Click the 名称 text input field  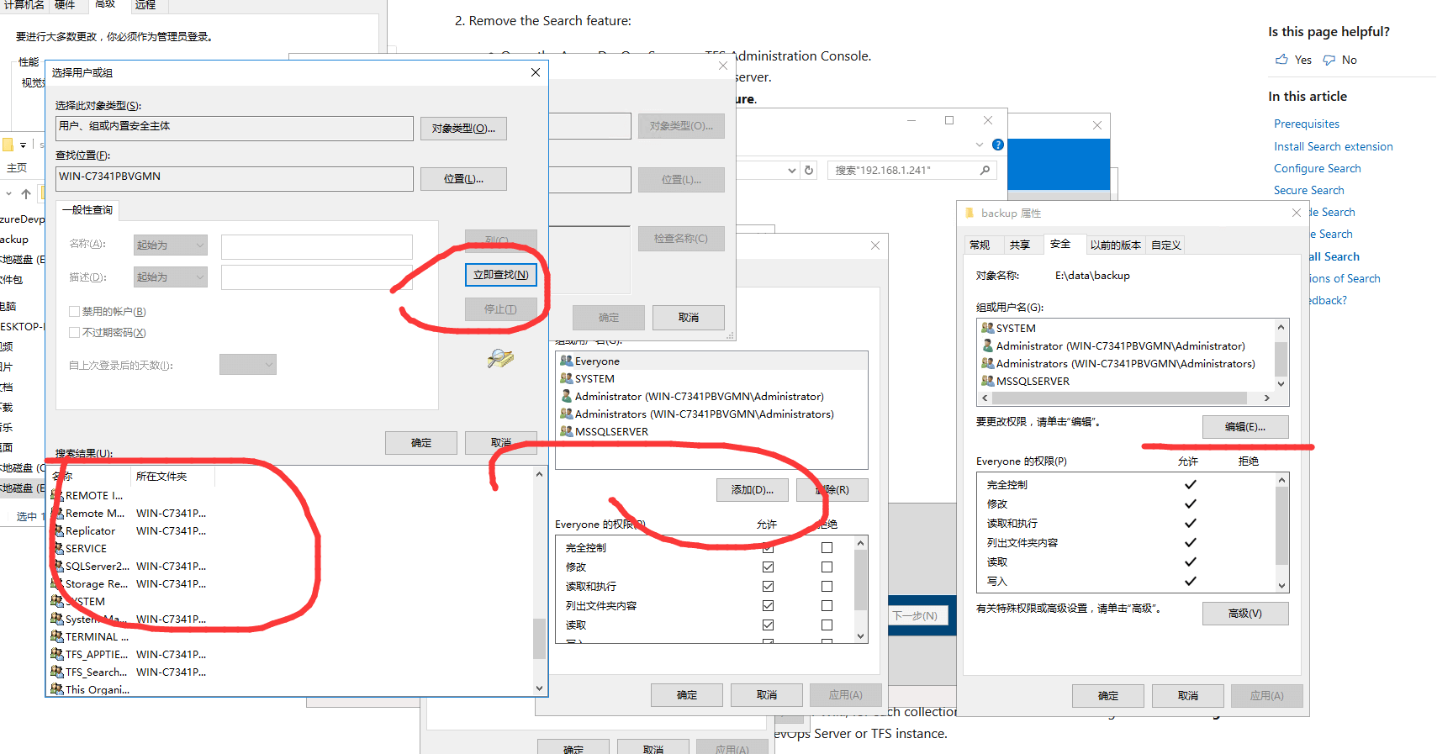[x=316, y=246]
